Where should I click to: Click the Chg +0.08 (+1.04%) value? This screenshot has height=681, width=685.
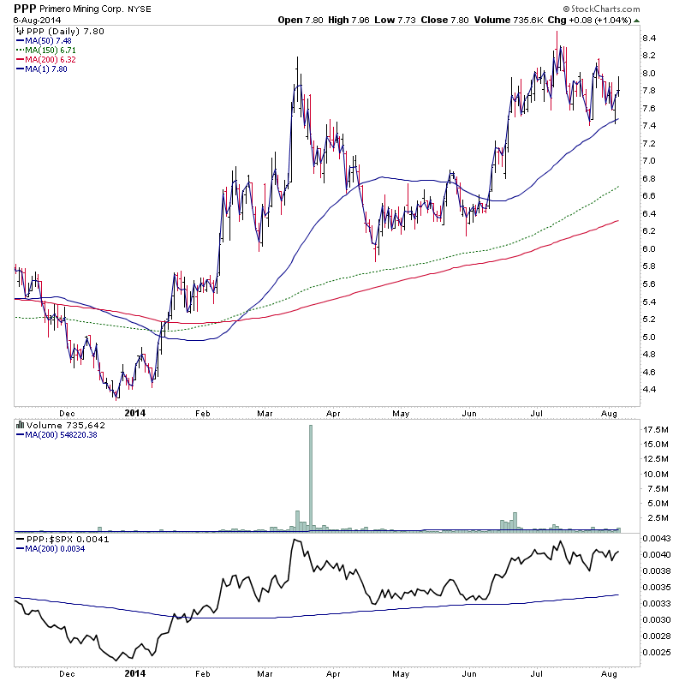click(590, 20)
